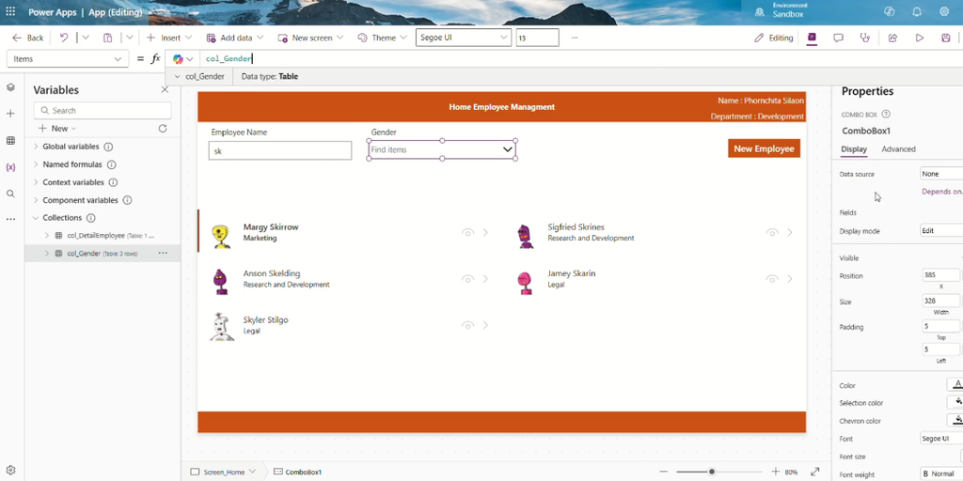Screen dimensions: 963x481
Task: Open the toolbar overflow ellipsis
Action: (x=575, y=38)
